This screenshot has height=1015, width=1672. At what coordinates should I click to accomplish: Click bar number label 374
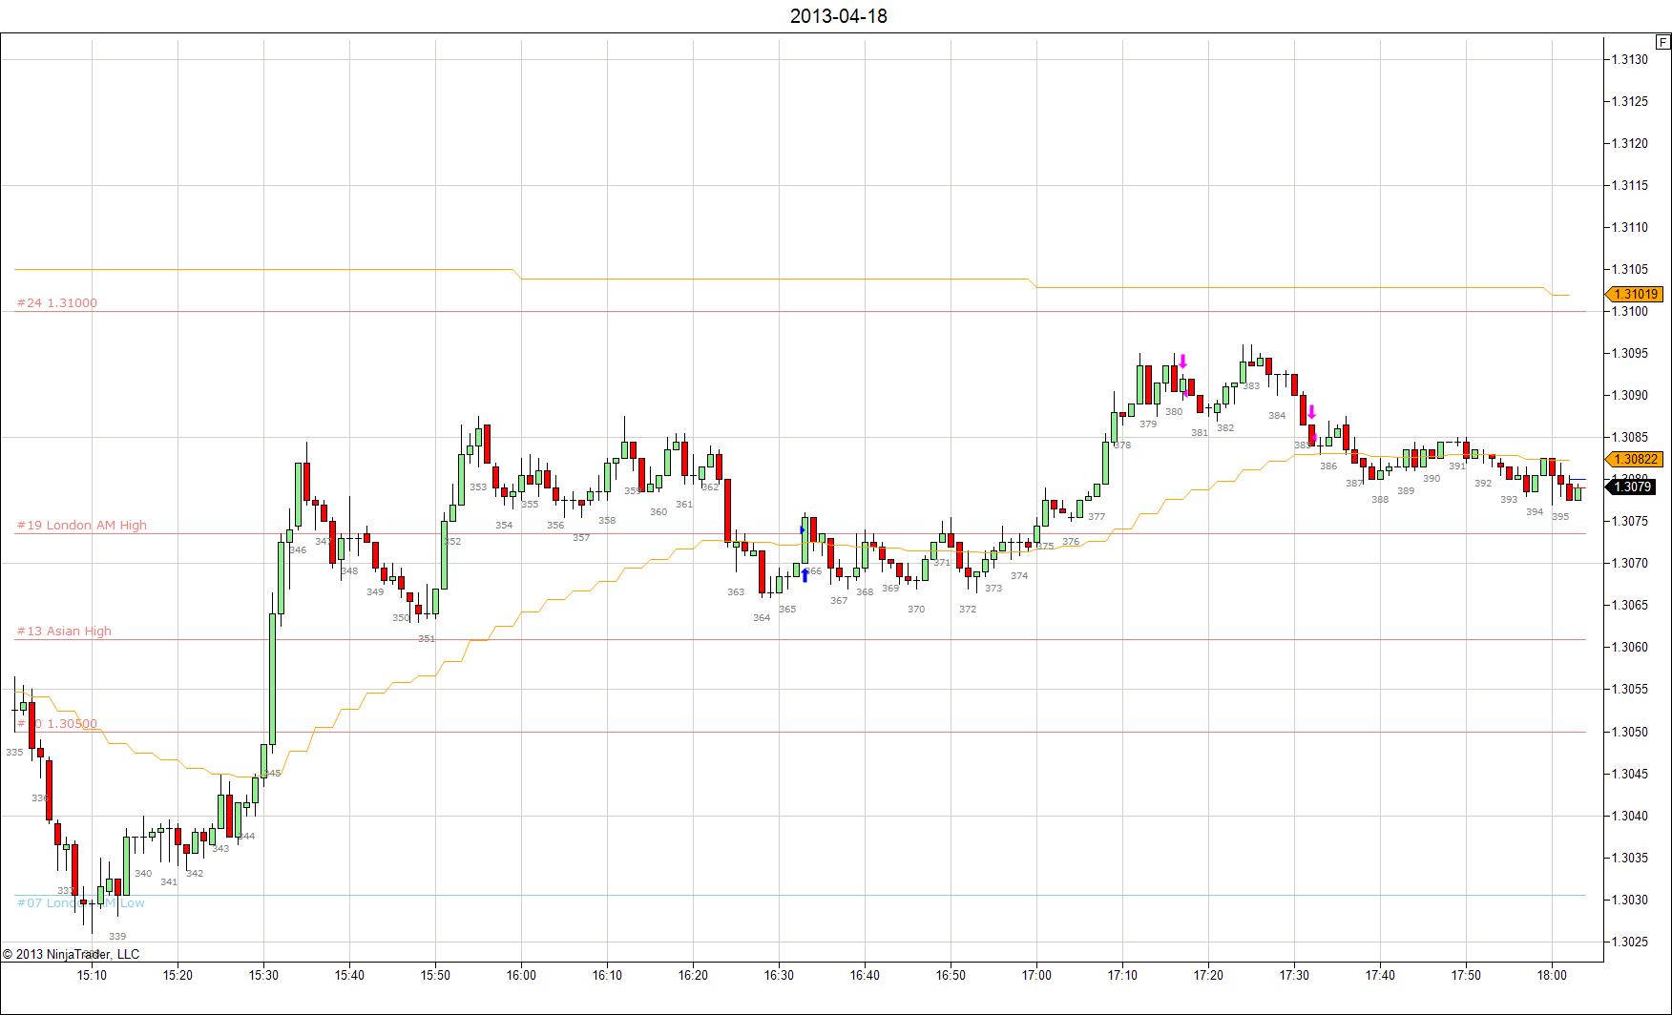click(x=1019, y=576)
